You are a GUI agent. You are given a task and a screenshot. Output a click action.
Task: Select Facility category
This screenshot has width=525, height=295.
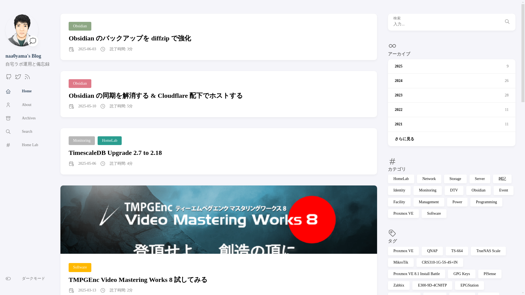(399, 202)
